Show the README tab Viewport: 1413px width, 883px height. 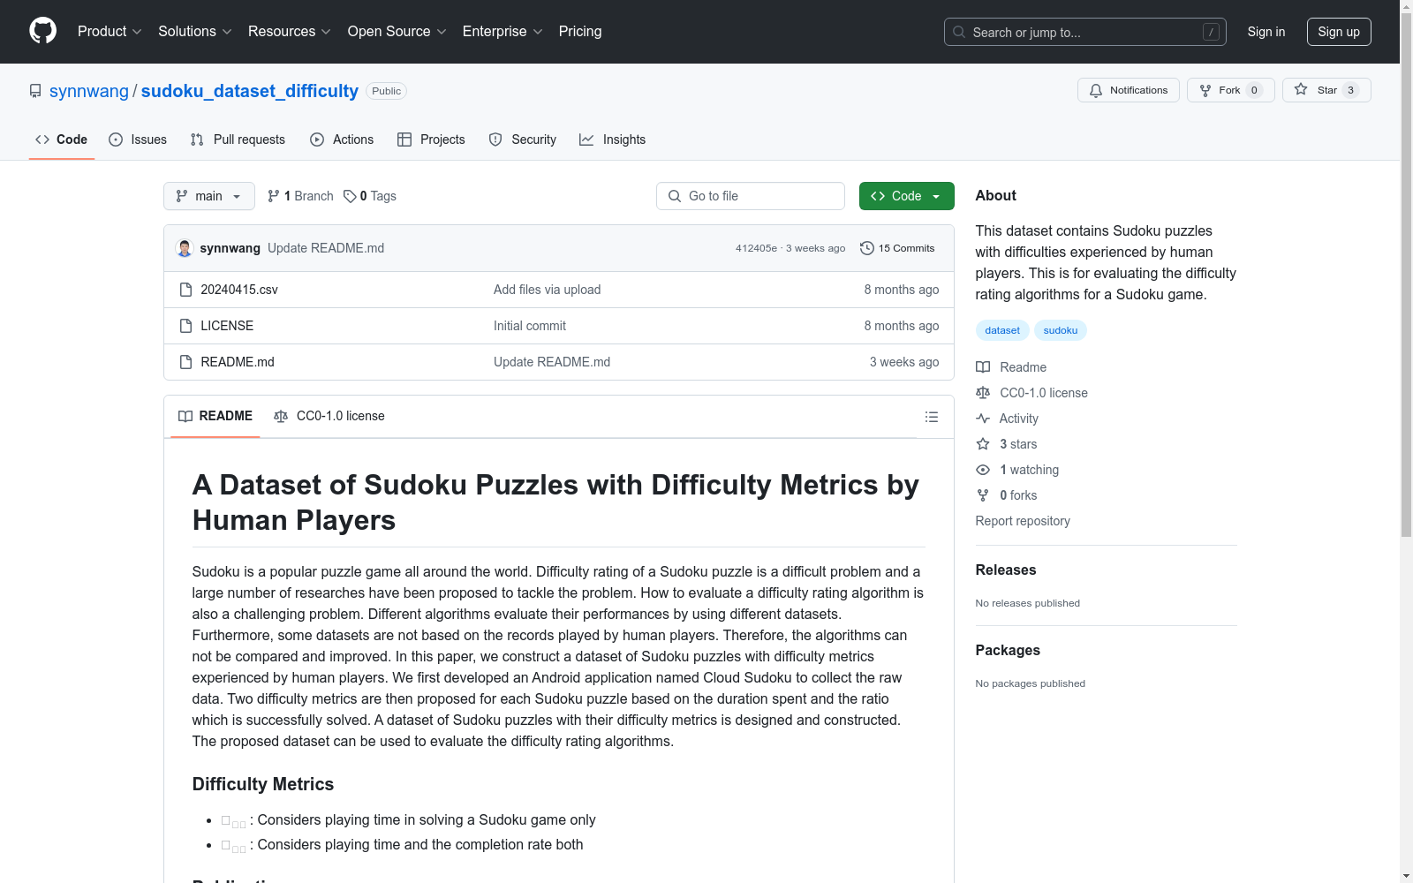[x=215, y=416]
